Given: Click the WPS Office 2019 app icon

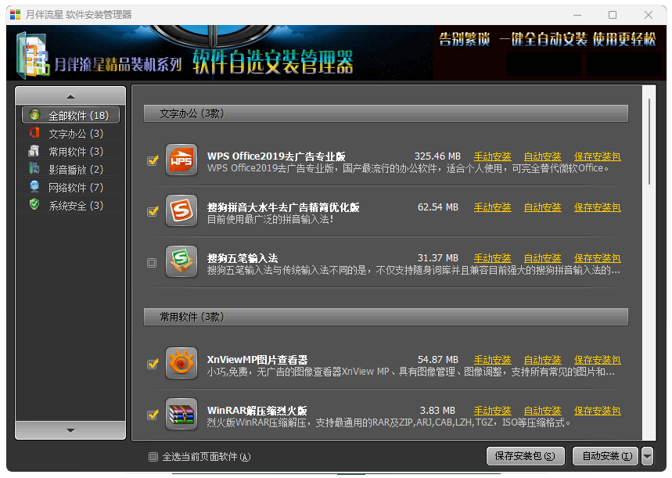Looking at the screenshot, I should pyautogui.click(x=181, y=160).
